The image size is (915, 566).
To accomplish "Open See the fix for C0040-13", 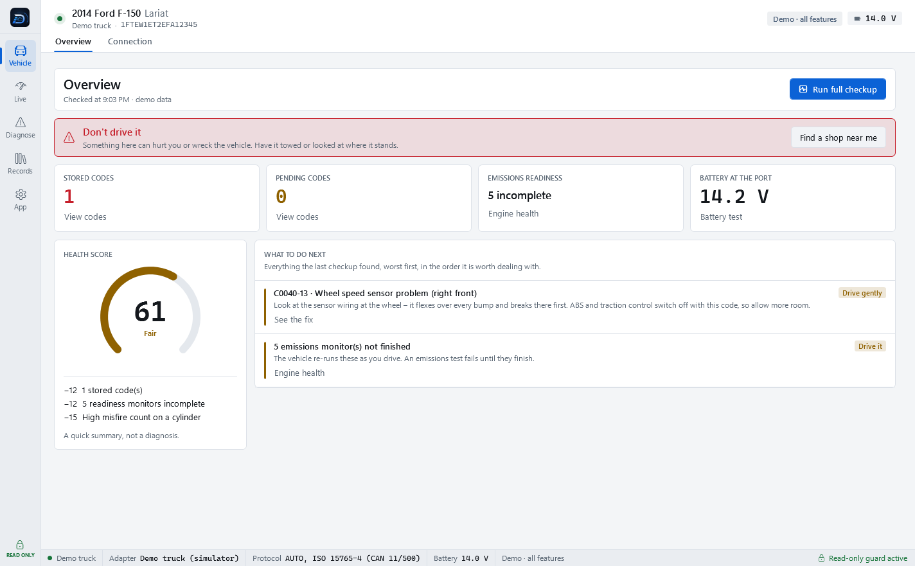I will click(294, 320).
